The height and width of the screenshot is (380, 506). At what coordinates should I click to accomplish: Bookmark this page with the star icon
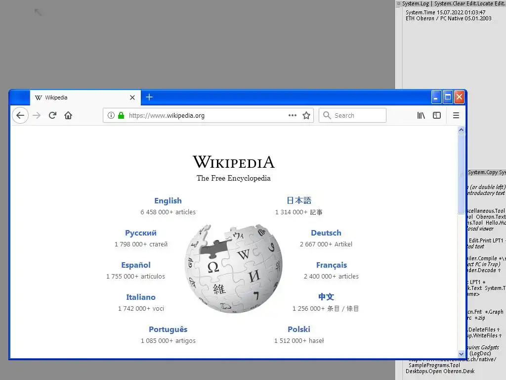click(x=306, y=115)
